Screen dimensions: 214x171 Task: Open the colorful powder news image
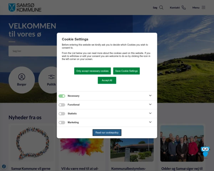click(x=82, y=150)
